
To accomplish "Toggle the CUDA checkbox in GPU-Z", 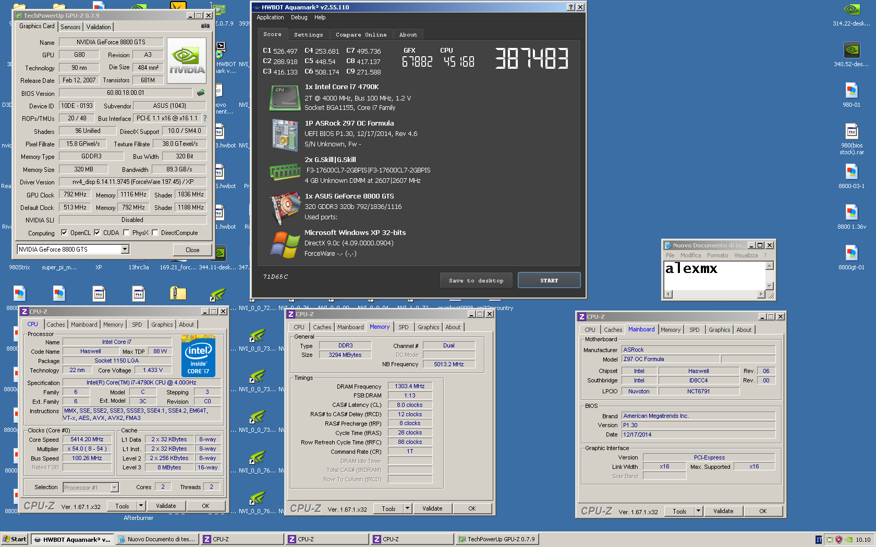I will point(97,233).
